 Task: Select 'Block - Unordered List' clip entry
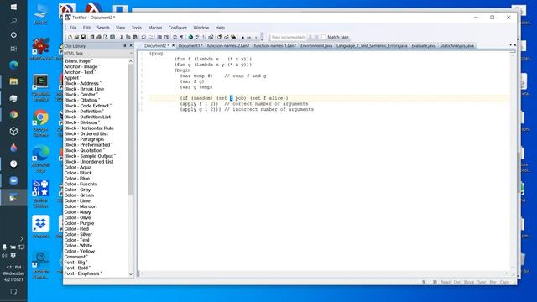pyautogui.click(x=89, y=162)
